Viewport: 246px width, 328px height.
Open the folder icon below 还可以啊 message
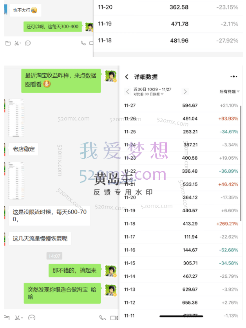(8, 43)
